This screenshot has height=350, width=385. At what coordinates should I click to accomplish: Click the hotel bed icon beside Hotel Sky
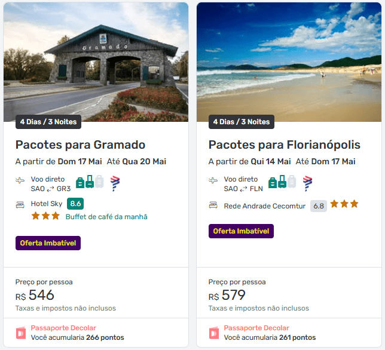20,204
